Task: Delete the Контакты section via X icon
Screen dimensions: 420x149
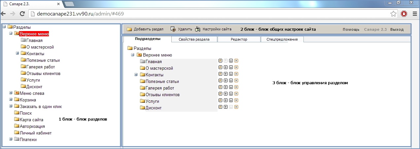Action: (236, 74)
